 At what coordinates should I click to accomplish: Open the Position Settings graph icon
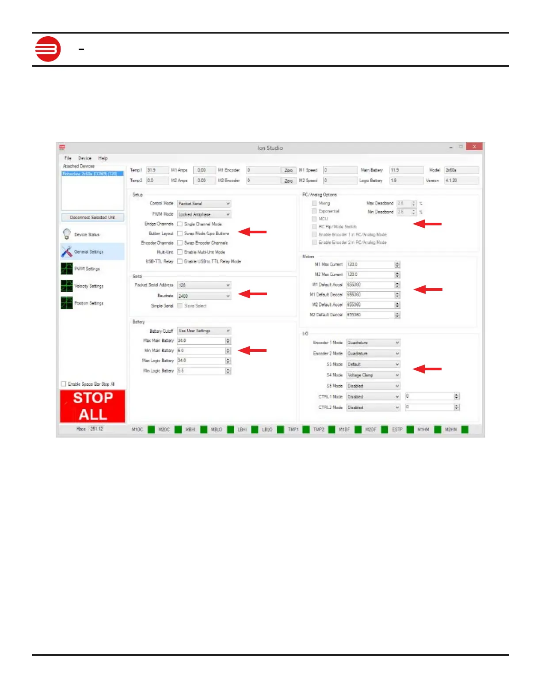click(67, 303)
